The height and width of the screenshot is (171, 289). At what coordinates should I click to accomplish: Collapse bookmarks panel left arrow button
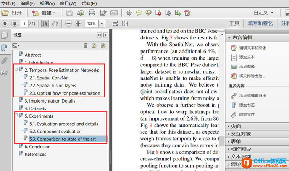pyautogui.click(x=99, y=35)
